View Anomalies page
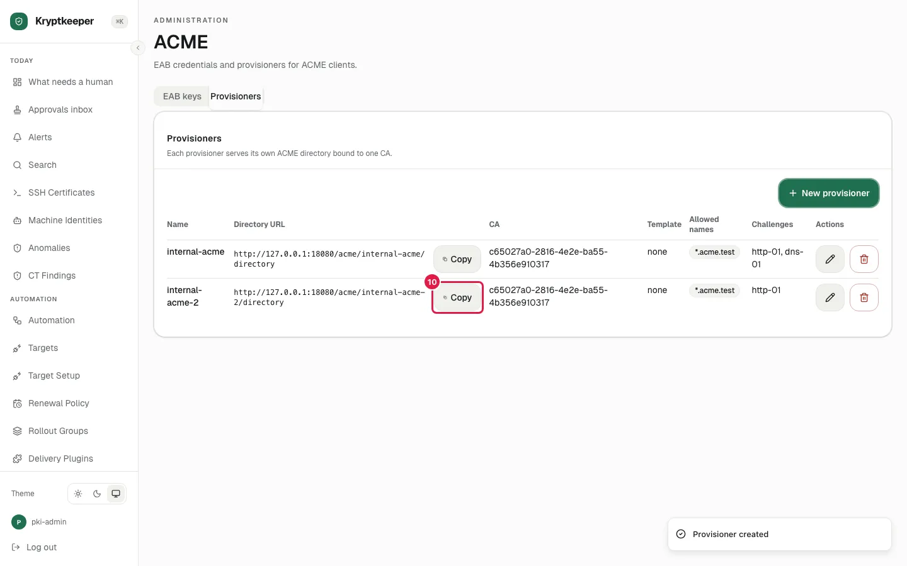907x566 pixels. click(69, 248)
